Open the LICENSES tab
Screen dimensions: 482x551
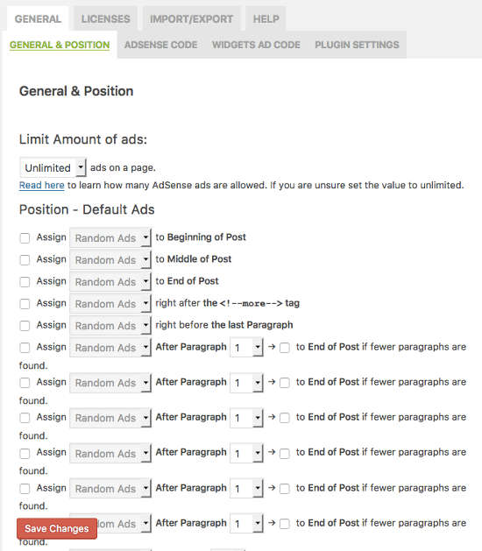105,18
